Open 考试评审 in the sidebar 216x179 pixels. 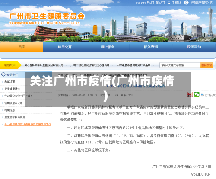10,82
